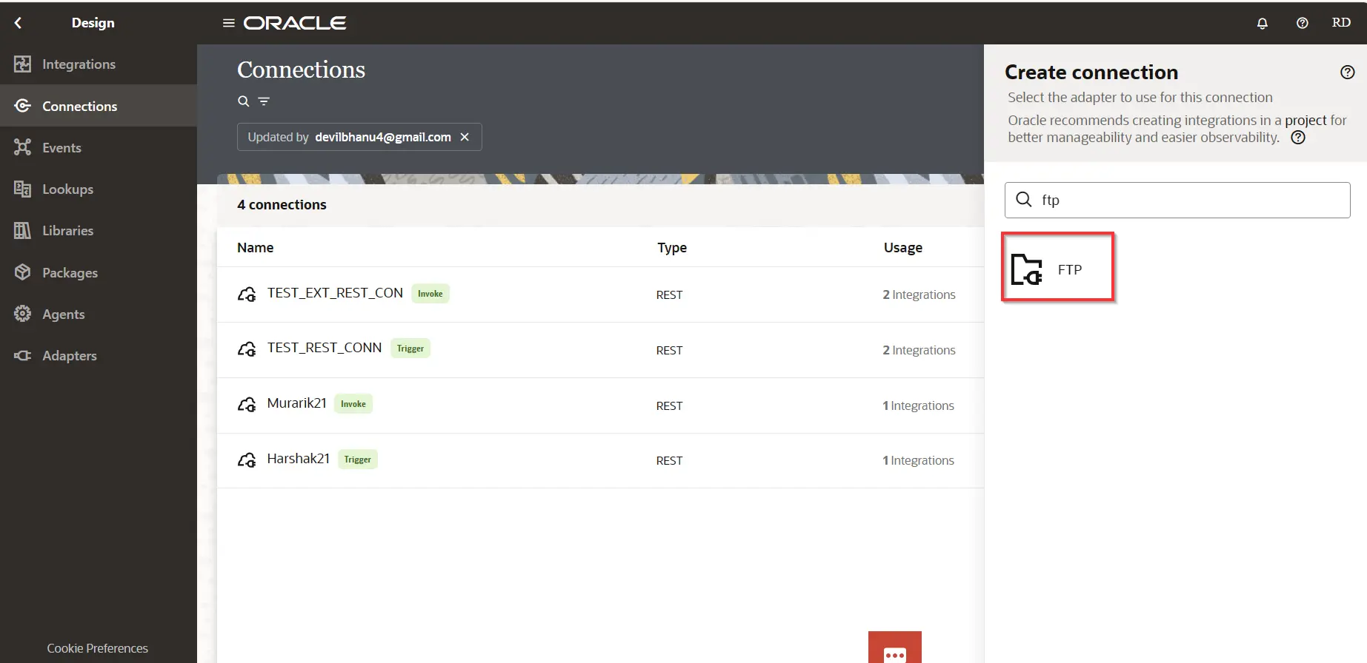Click the help icon in top bar
The width and height of the screenshot is (1367, 663).
click(x=1302, y=23)
